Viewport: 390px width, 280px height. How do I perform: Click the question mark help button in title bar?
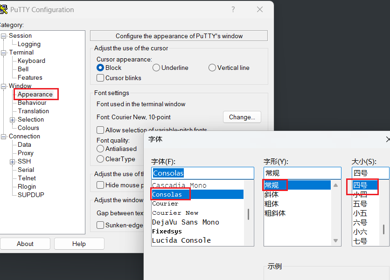click(x=233, y=9)
